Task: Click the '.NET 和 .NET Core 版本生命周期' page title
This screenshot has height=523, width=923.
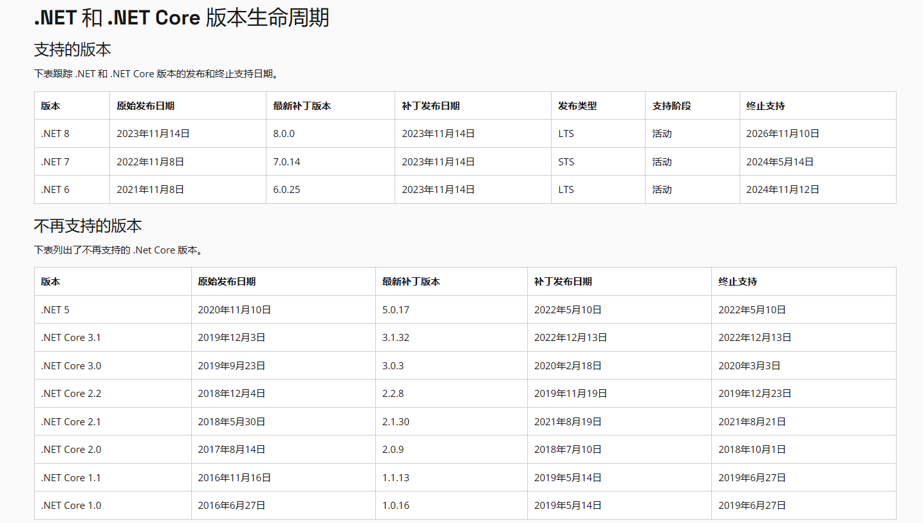Action: pos(182,17)
